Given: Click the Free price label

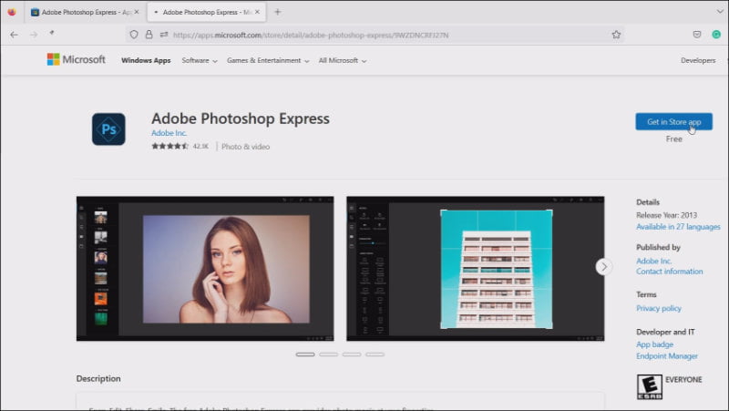Looking at the screenshot, I should (673, 139).
